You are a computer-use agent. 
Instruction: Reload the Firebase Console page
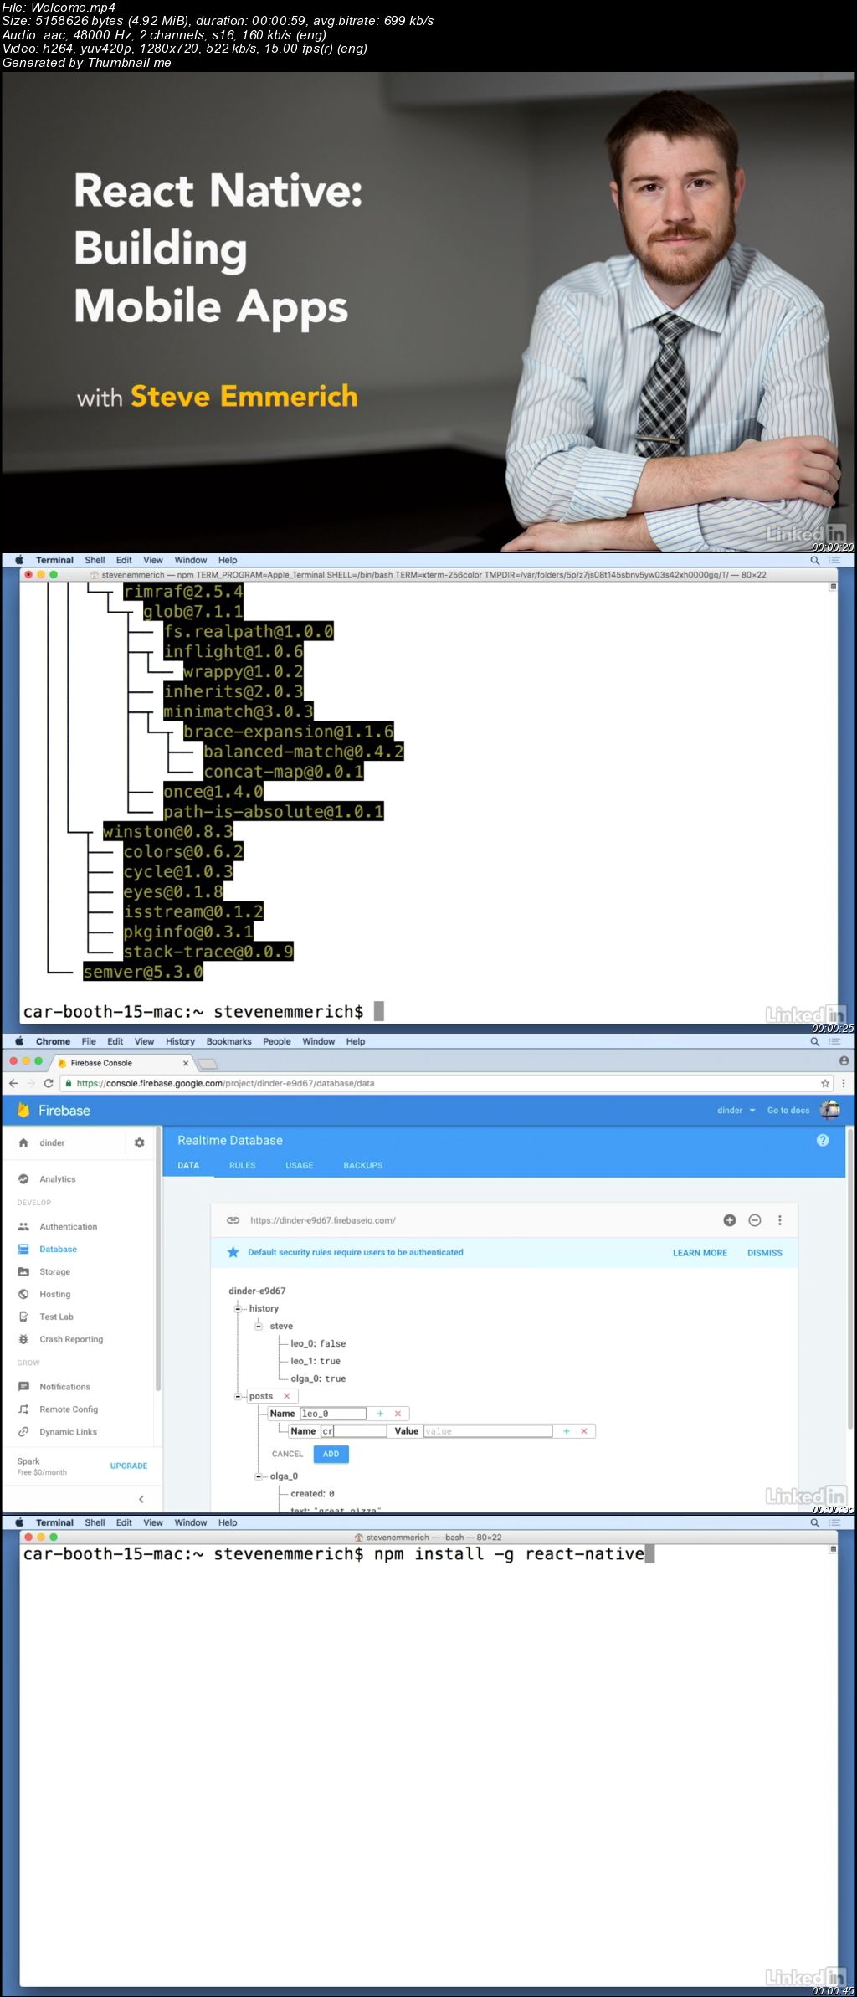click(48, 1083)
